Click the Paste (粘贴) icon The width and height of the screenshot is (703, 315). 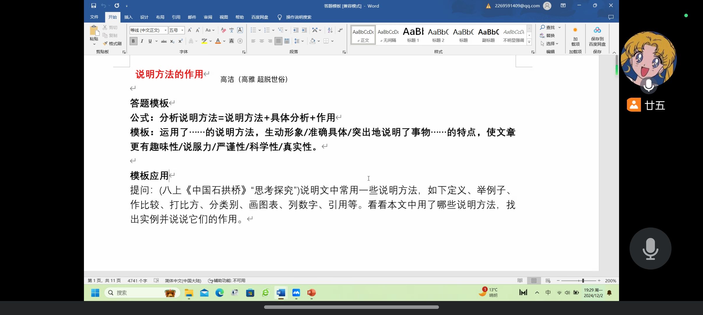pos(94,31)
